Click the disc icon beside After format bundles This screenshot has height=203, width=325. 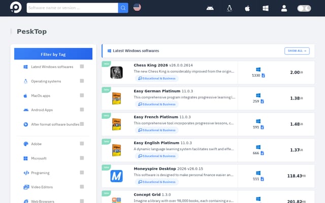coord(26,124)
